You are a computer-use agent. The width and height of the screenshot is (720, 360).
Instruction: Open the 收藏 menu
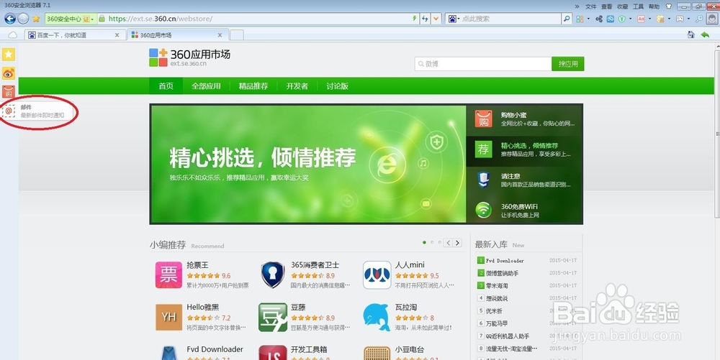tap(622, 6)
